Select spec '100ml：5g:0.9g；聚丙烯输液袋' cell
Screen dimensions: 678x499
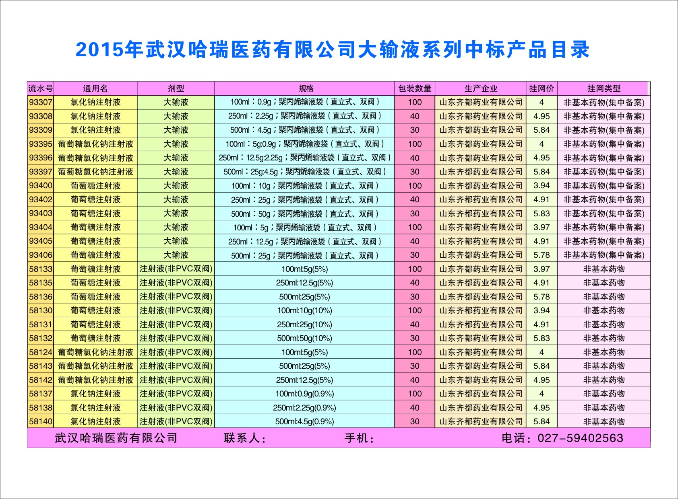304,144
